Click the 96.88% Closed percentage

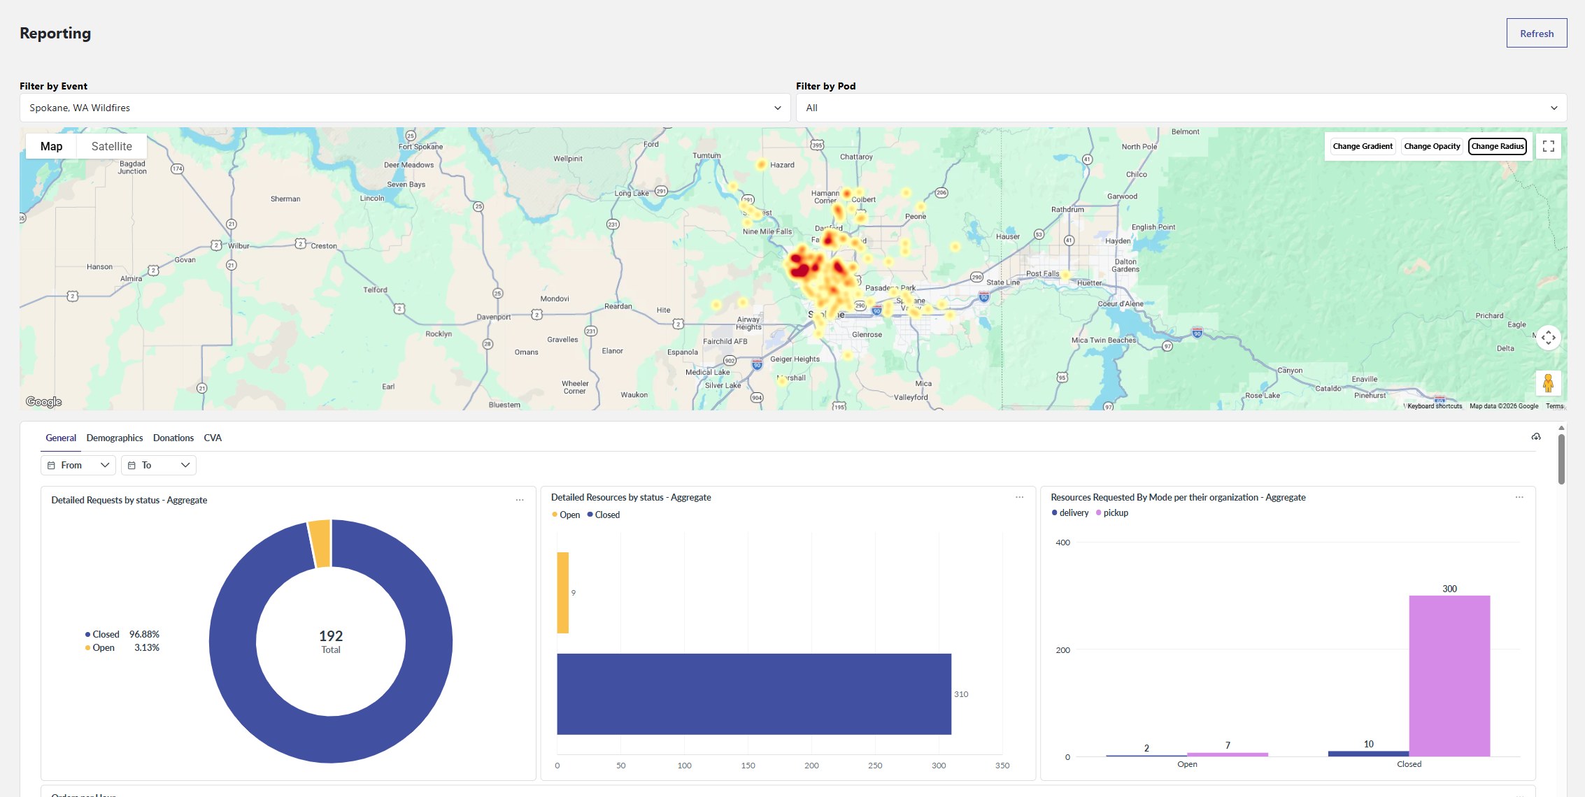144,634
